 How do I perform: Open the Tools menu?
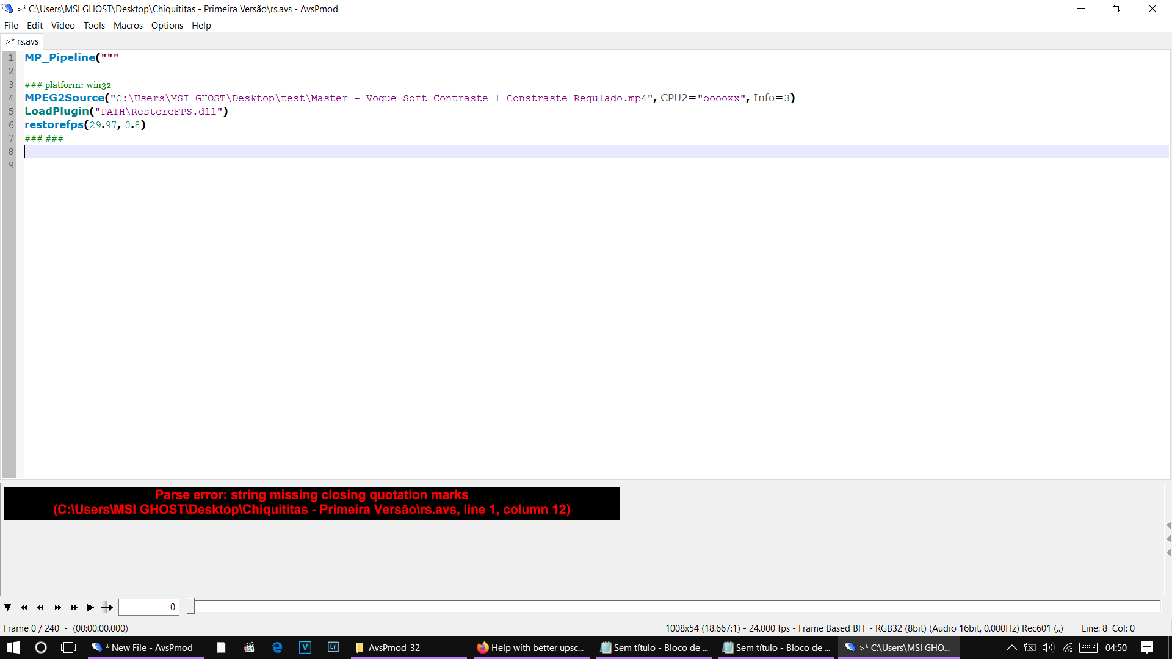tap(94, 26)
